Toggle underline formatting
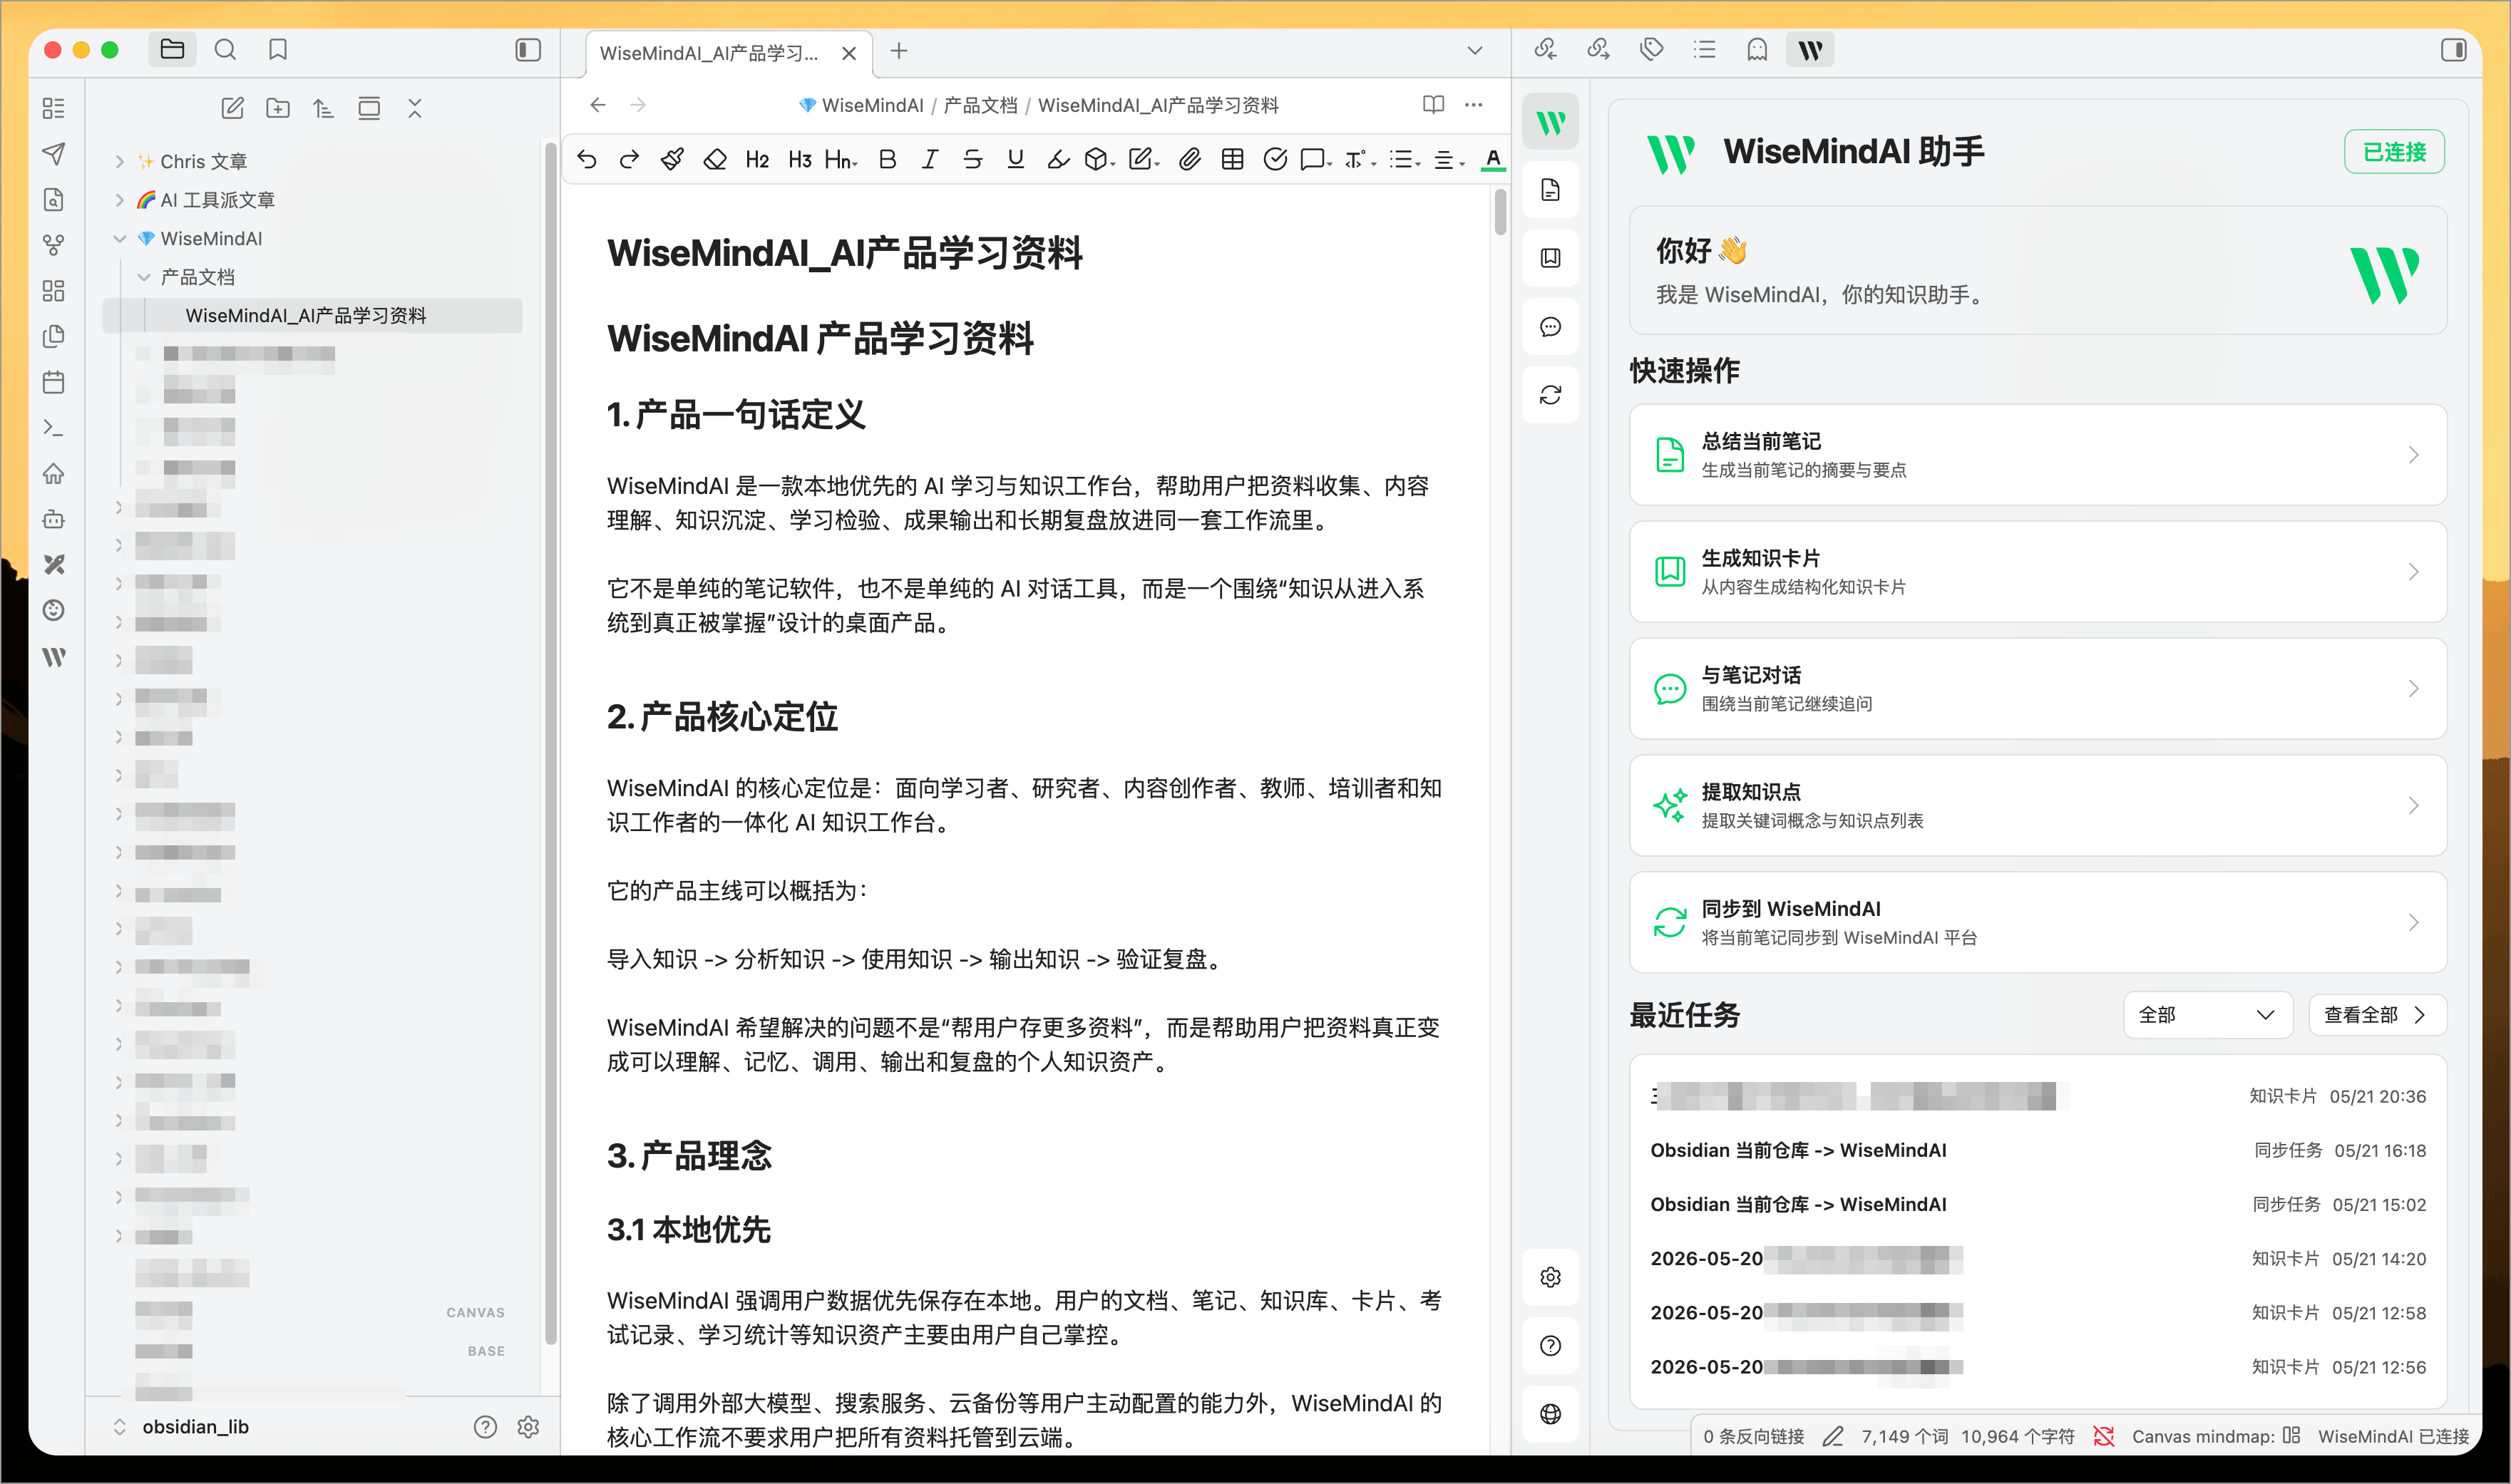2511x1484 pixels. coord(1016,159)
